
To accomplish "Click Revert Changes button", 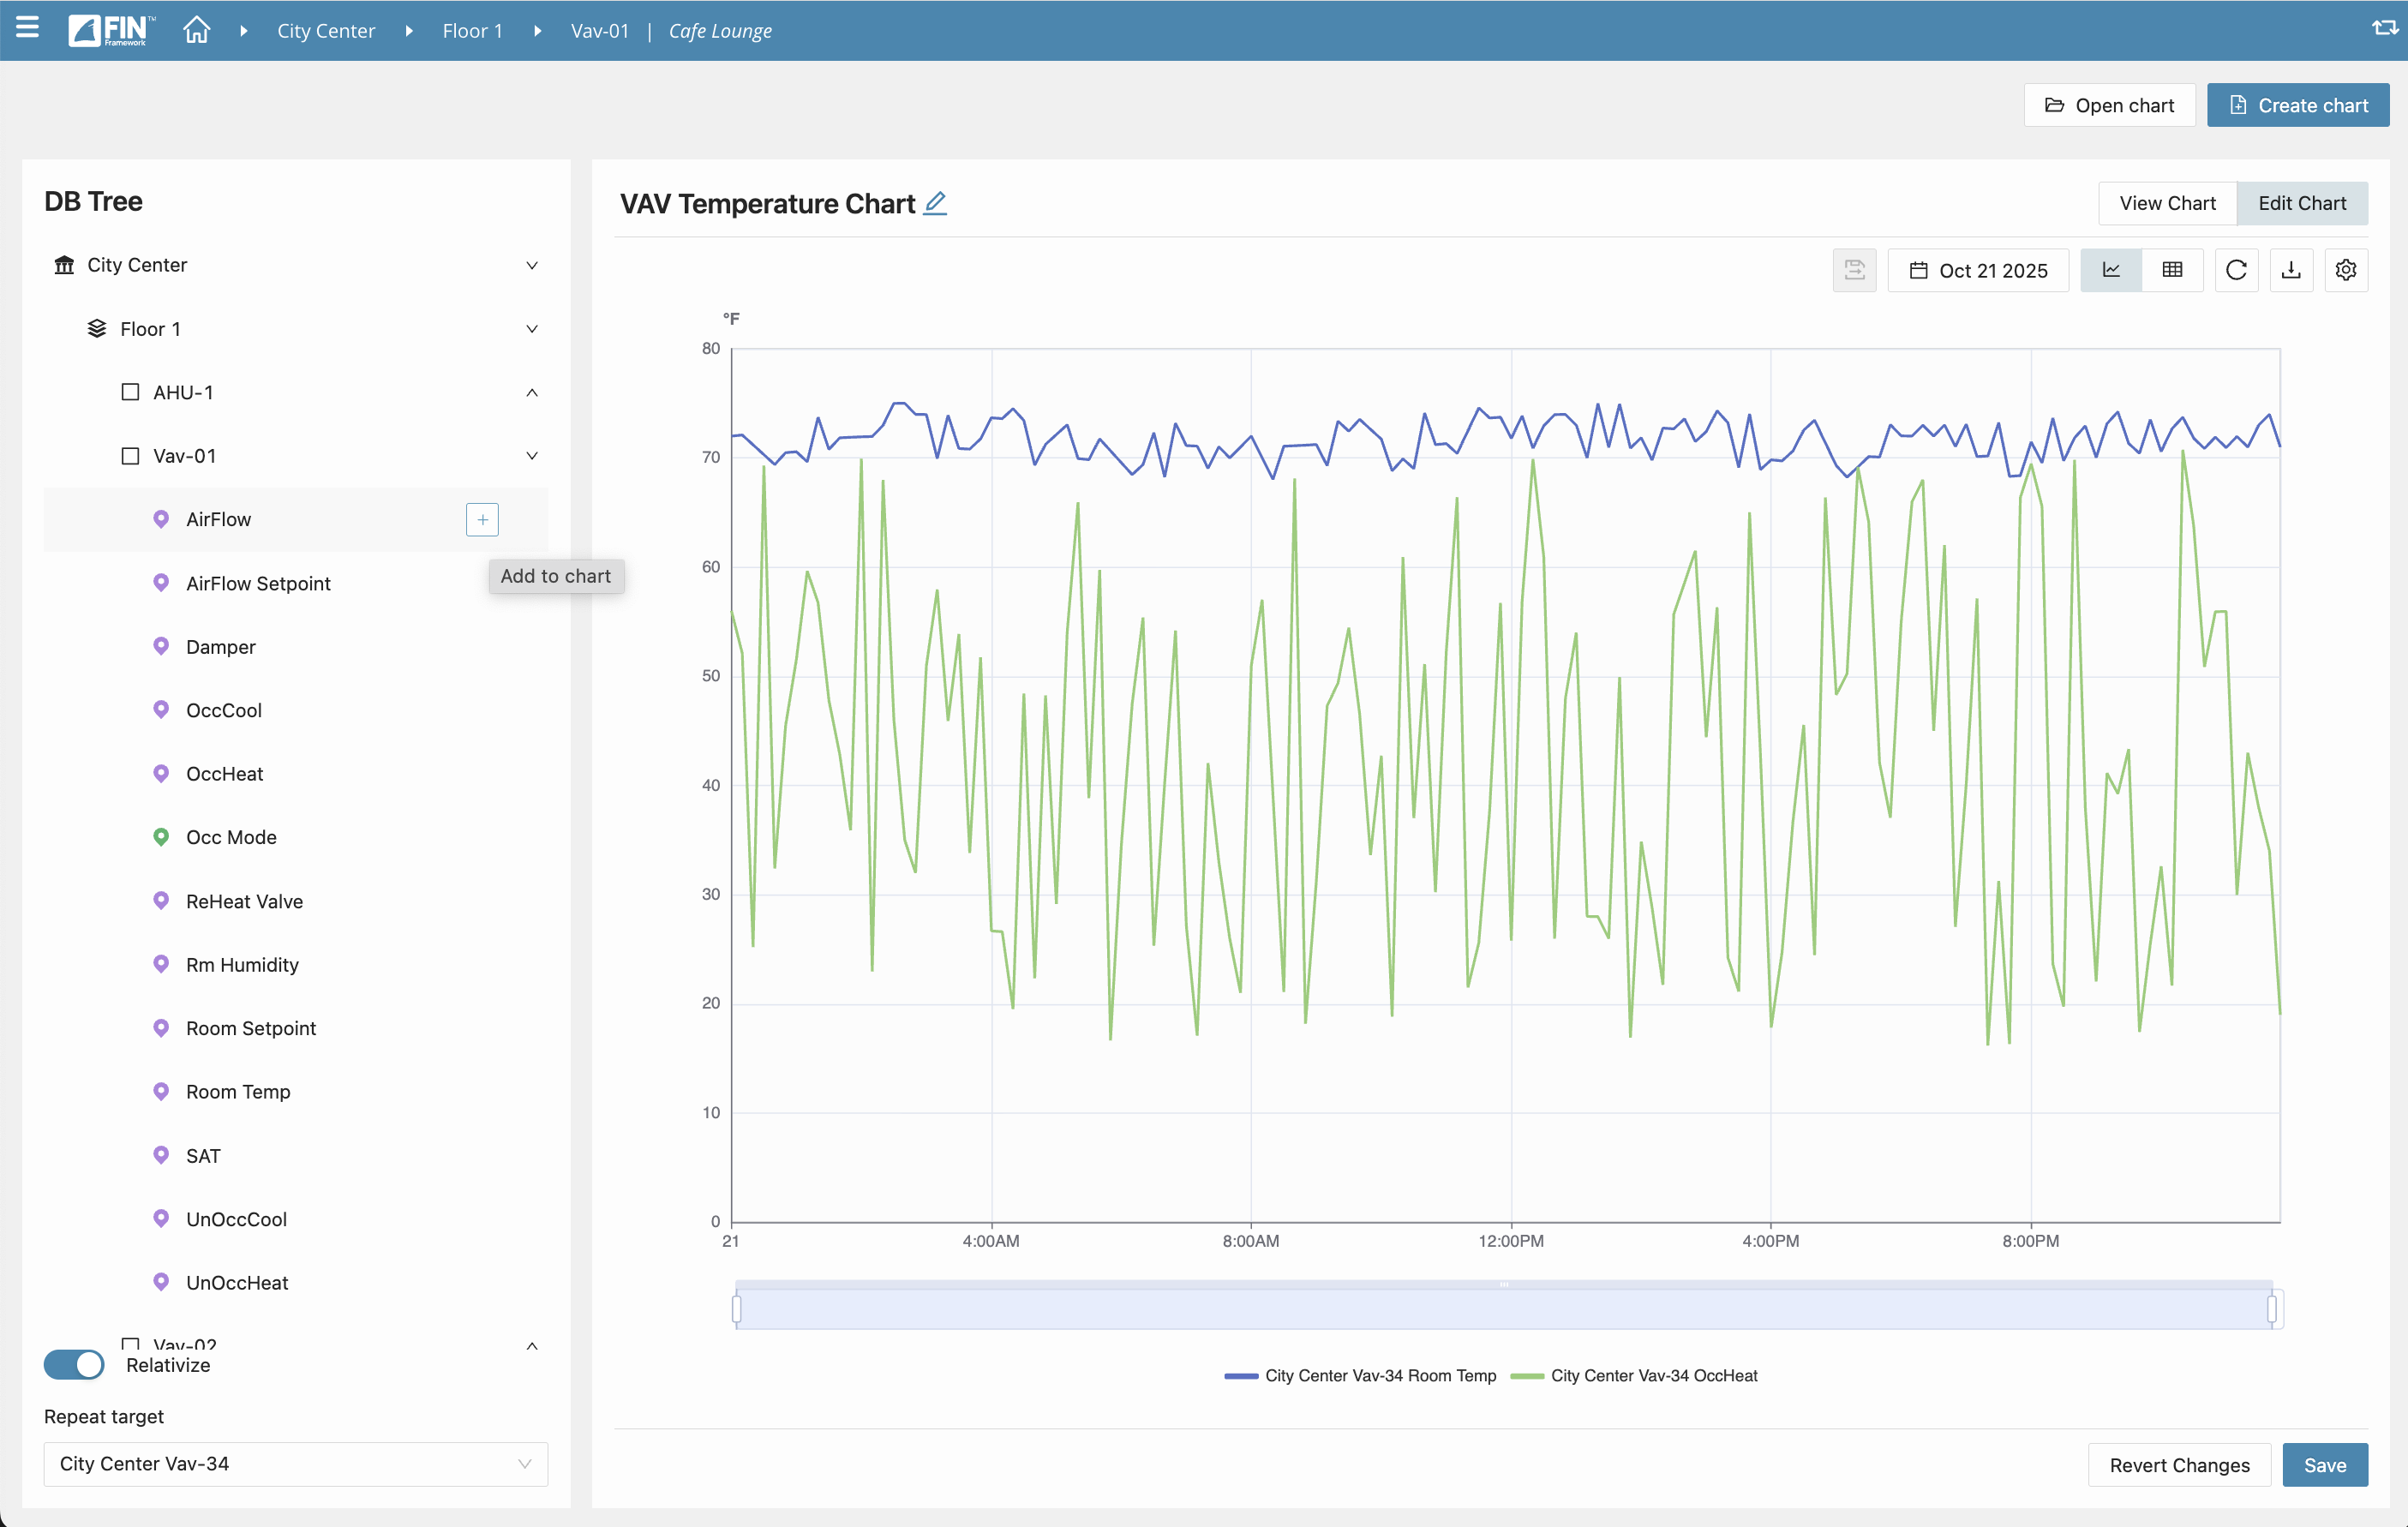I will tap(2179, 1464).
